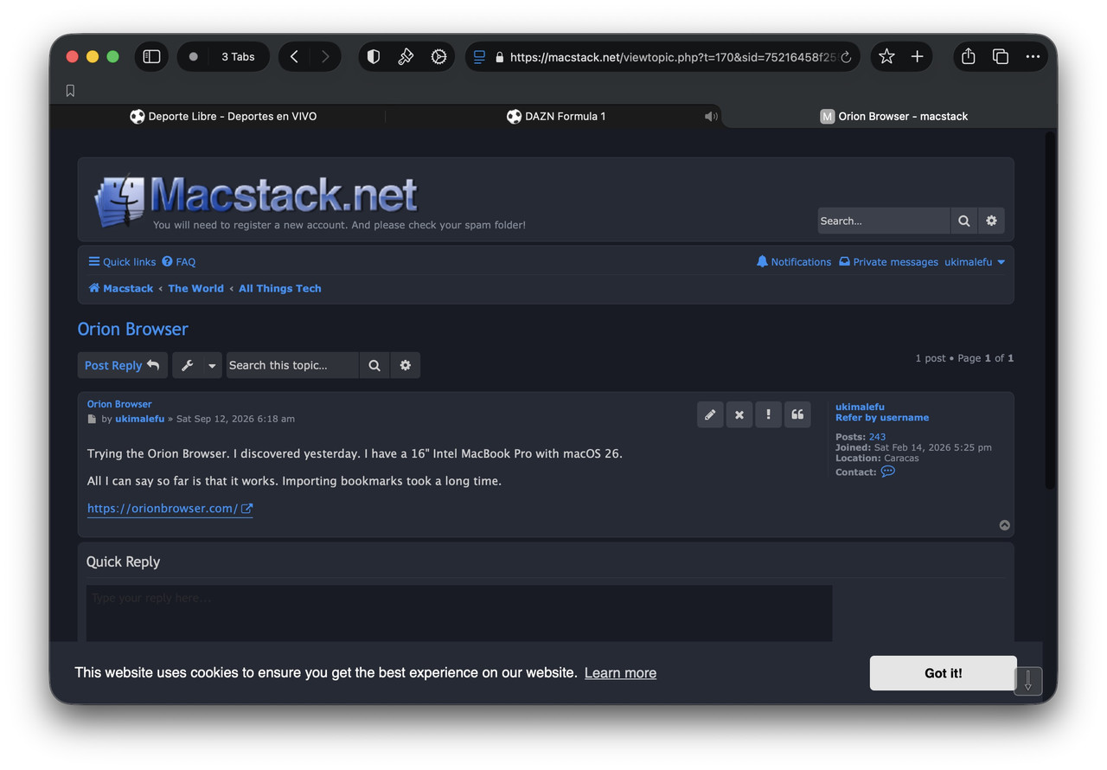Open Quick links menu
Image resolution: width=1107 pixels, height=770 pixels.
pyautogui.click(x=122, y=261)
